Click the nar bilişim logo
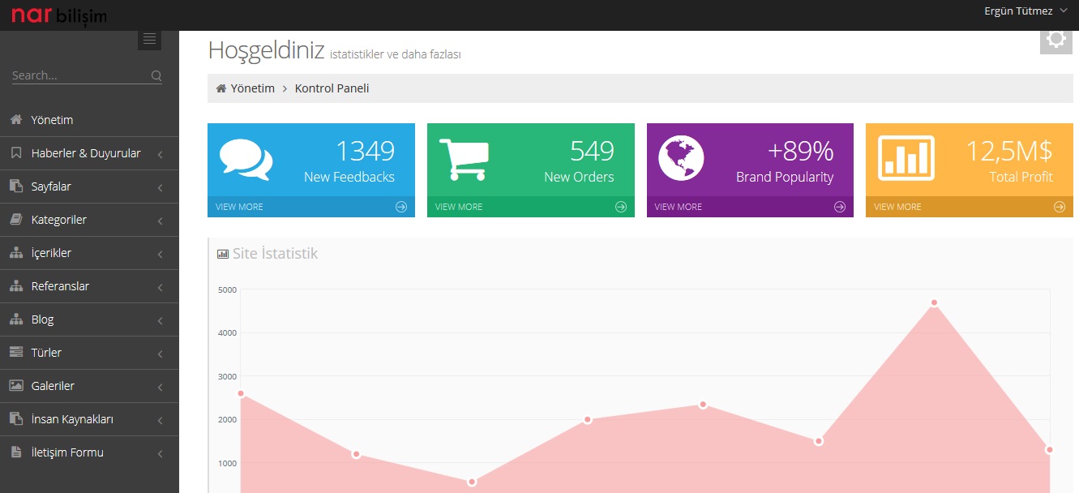The width and height of the screenshot is (1079, 493). tap(58, 15)
